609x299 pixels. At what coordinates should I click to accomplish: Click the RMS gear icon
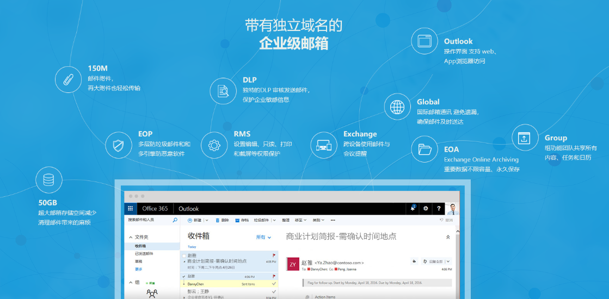pyautogui.click(x=214, y=146)
